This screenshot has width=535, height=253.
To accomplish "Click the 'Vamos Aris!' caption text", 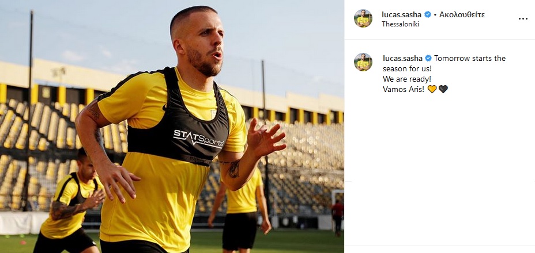I will pos(404,89).
